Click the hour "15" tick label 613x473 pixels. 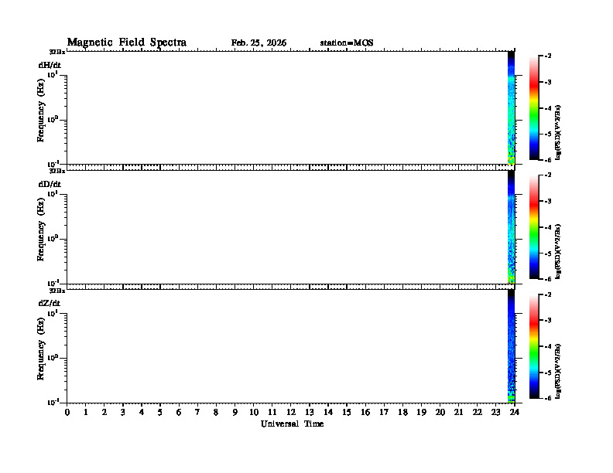(x=347, y=413)
